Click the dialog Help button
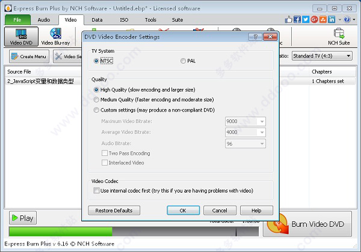 click(256, 211)
